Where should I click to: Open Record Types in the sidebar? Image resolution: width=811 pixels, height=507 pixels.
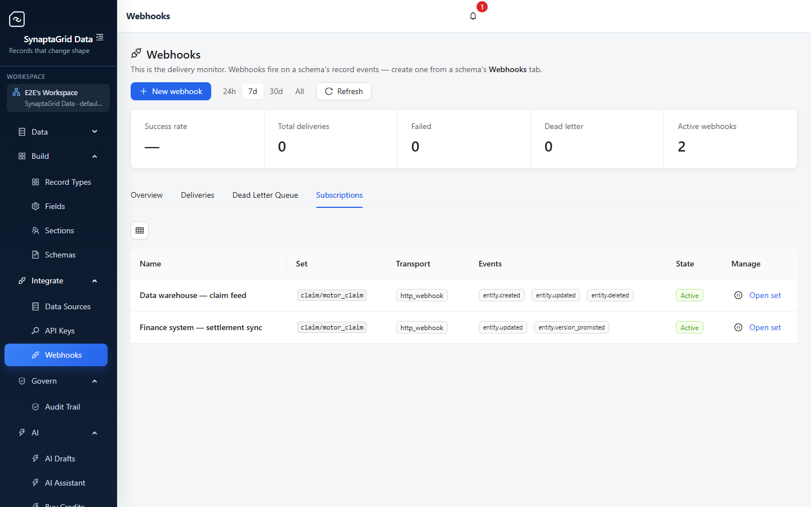[x=56, y=182]
